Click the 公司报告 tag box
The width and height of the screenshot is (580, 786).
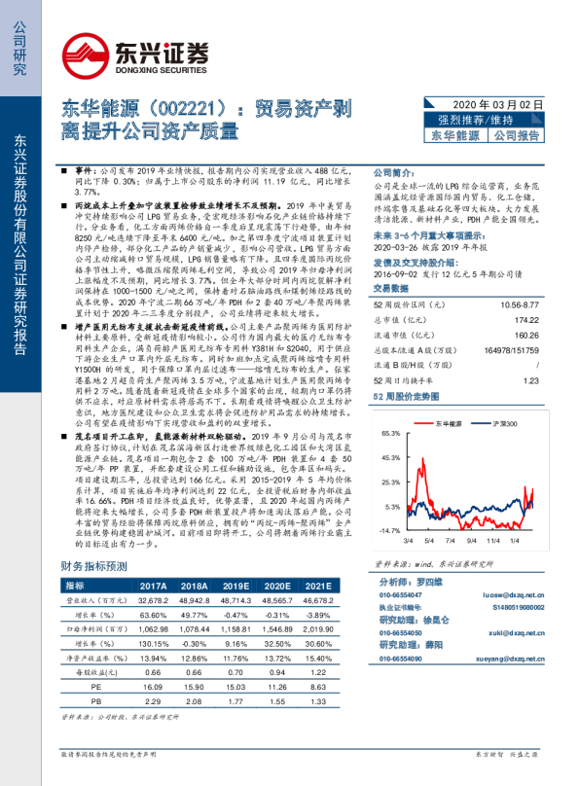tap(517, 135)
